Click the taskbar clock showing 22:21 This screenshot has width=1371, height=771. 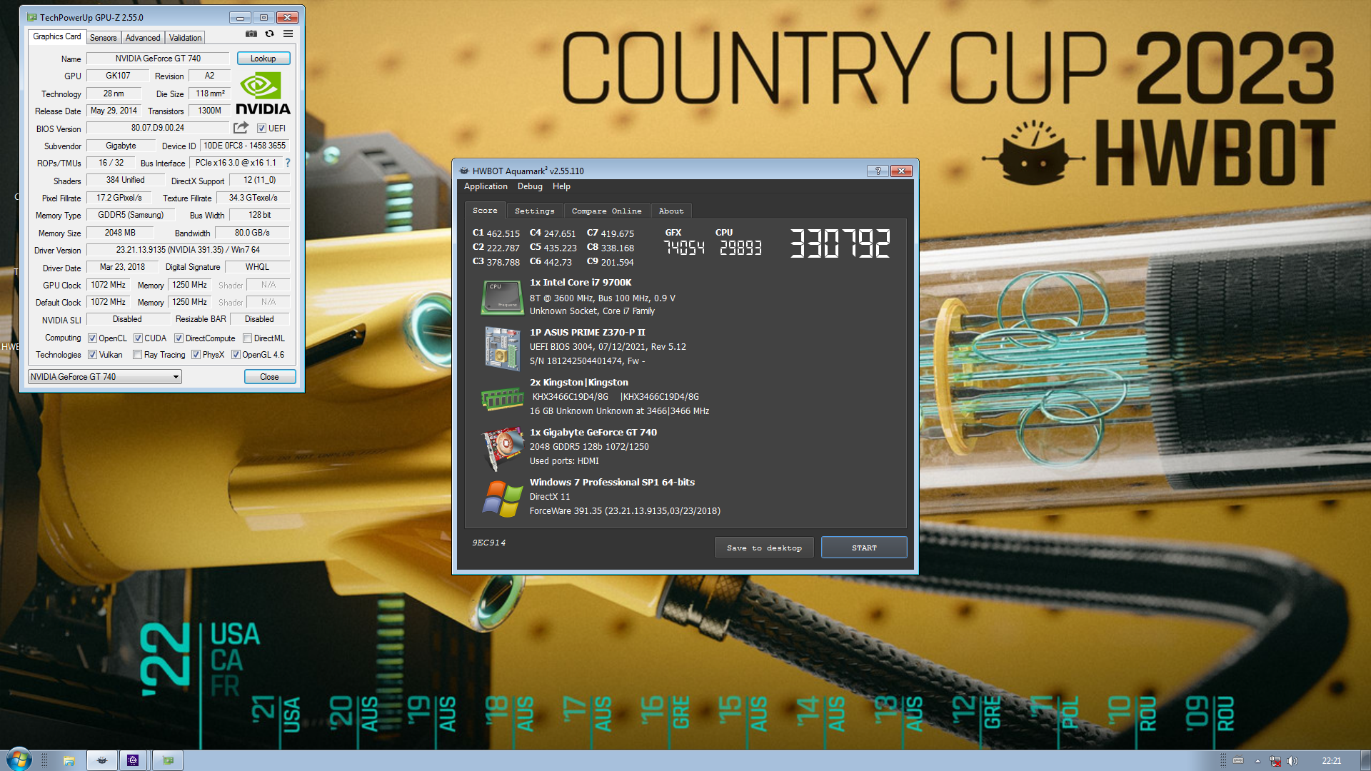(1331, 761)
